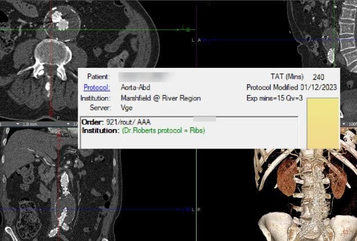Image resolution: width=357 pixels, height=241 pixels.
Task: Click the 1.0 mm slice thickness value
Action: click(30, 125)
